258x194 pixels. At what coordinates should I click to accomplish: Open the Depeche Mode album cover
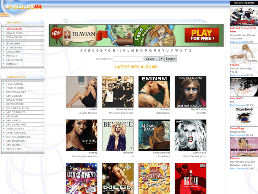coord(118,92)
